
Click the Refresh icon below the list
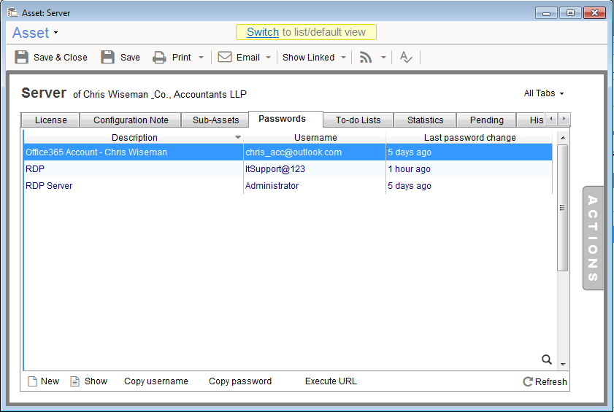[528, 381]
